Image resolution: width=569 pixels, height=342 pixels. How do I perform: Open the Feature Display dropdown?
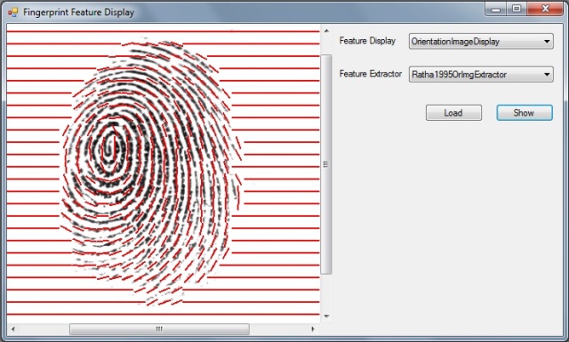click(x=481, y=42)
